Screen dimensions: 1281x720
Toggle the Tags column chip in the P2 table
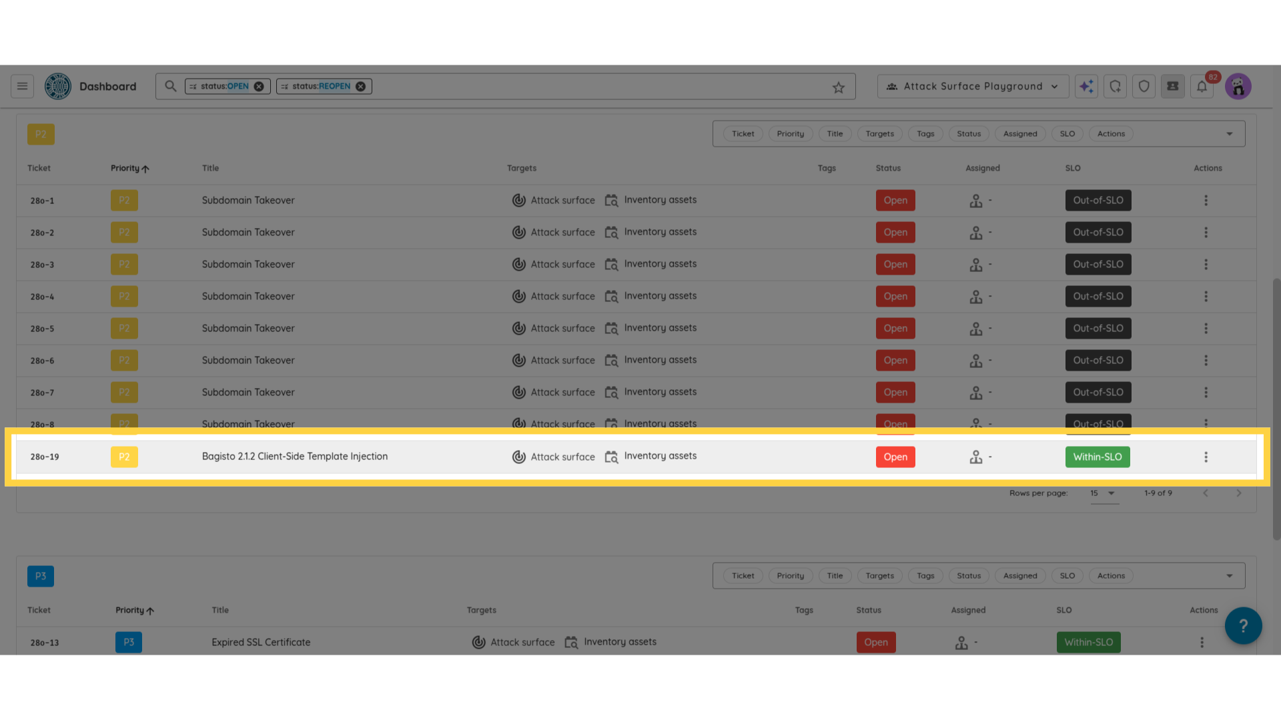(x=925, y=134)
